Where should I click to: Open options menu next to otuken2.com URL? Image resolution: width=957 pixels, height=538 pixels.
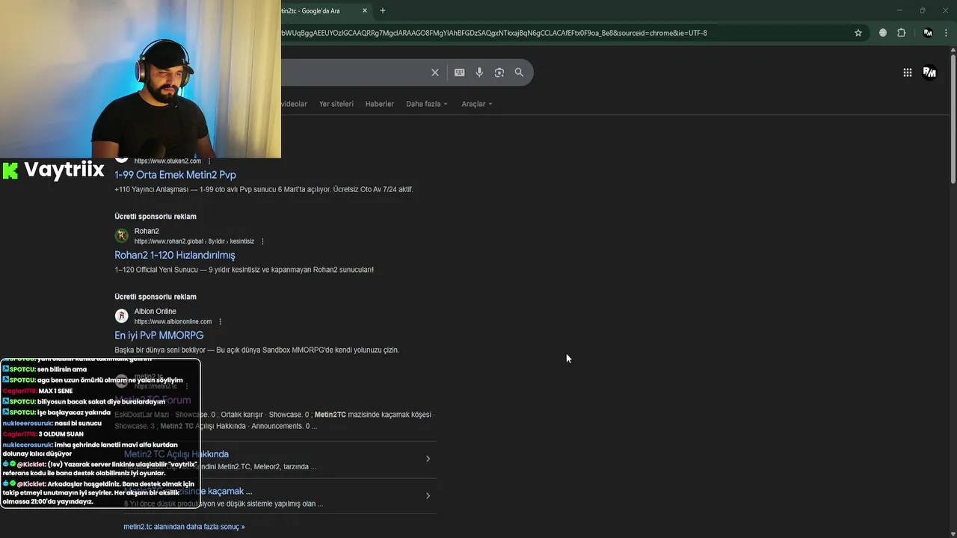tap(209, 161)
